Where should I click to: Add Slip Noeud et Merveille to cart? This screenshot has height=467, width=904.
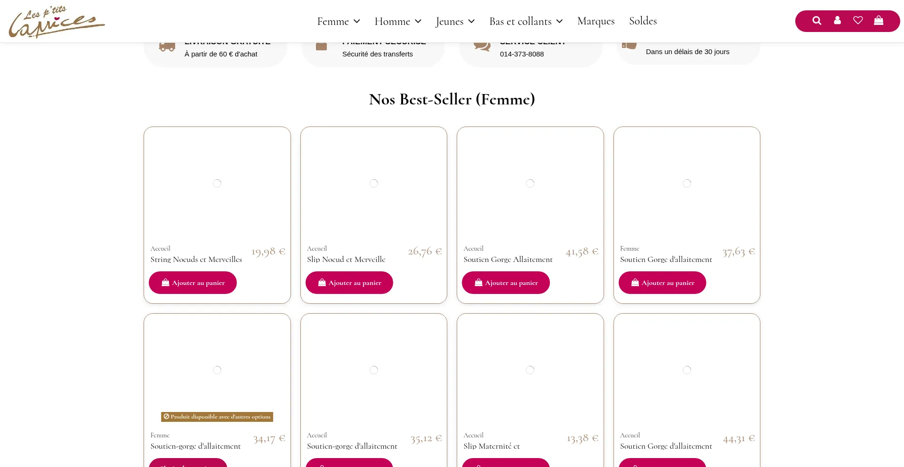349,283
